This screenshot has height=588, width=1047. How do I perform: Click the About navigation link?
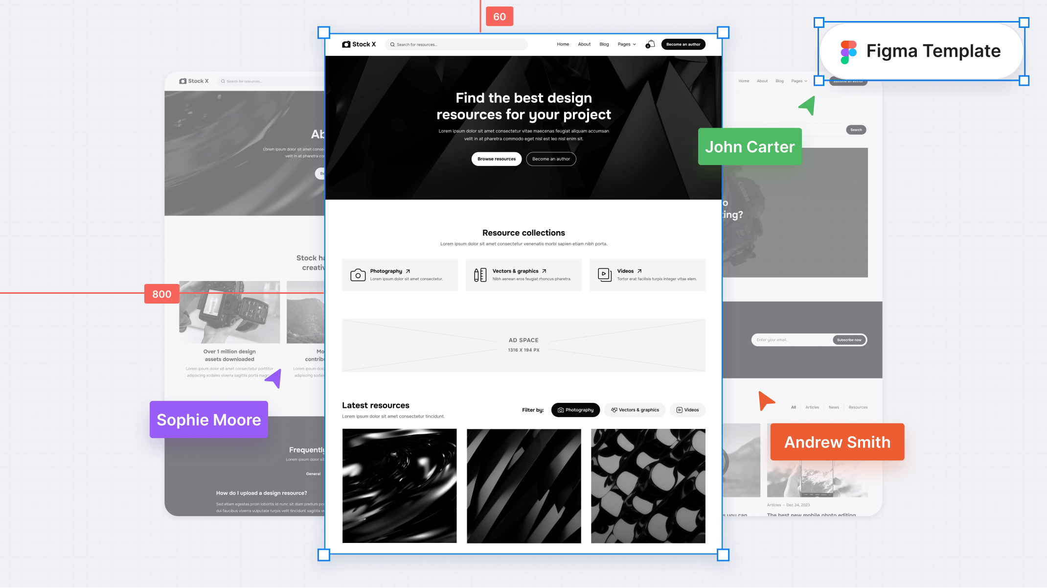(x=584, y=45)
